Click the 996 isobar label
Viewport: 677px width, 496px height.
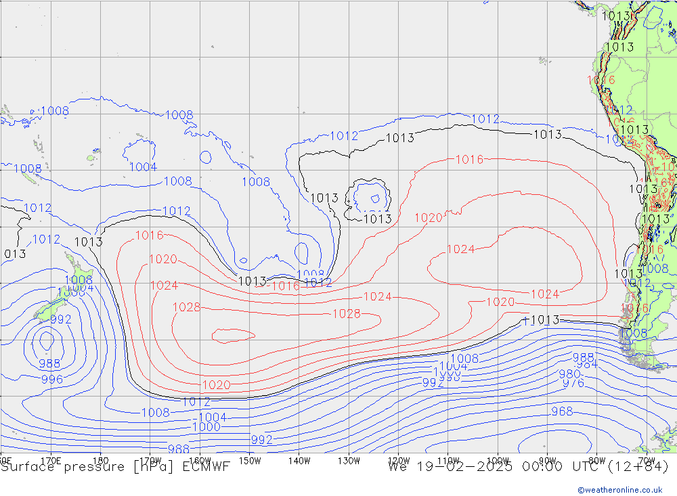[x=52, y=380]
